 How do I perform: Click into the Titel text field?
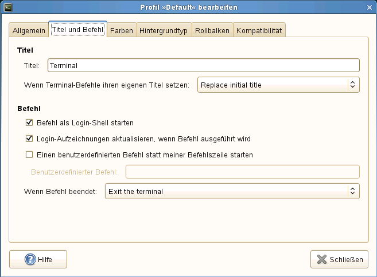point(204,66)
